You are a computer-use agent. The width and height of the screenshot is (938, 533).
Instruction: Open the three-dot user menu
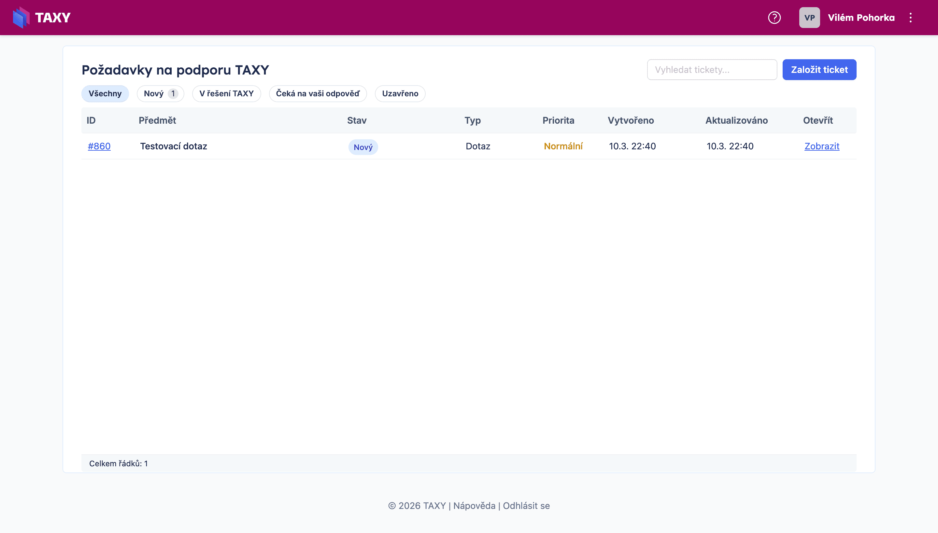[911, 18]
